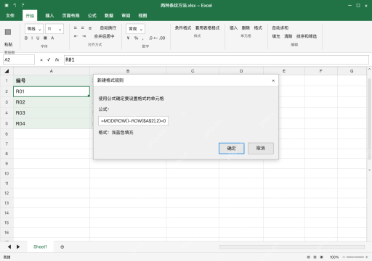Image resolution: width=372 pixels, height=261 pixels.
Task: Confirm the rule with 确定 button
Action: (x=232, y=148)
